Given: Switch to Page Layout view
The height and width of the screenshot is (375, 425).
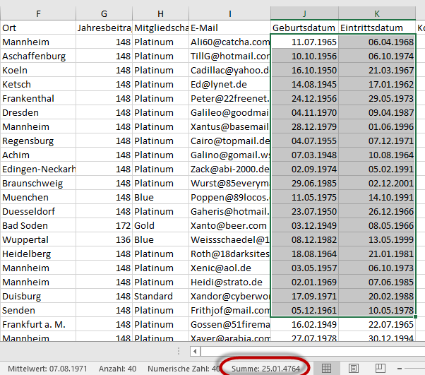Looking at the screenshot, I should tap(354, 368).
